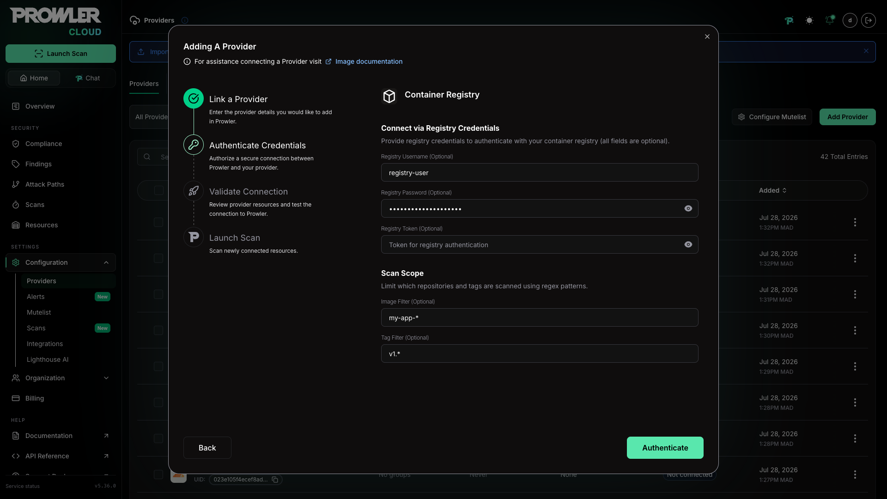887x499 pixels.
Task: Click the Authenticate Credentials key icon
Action: tap(194, 145)
